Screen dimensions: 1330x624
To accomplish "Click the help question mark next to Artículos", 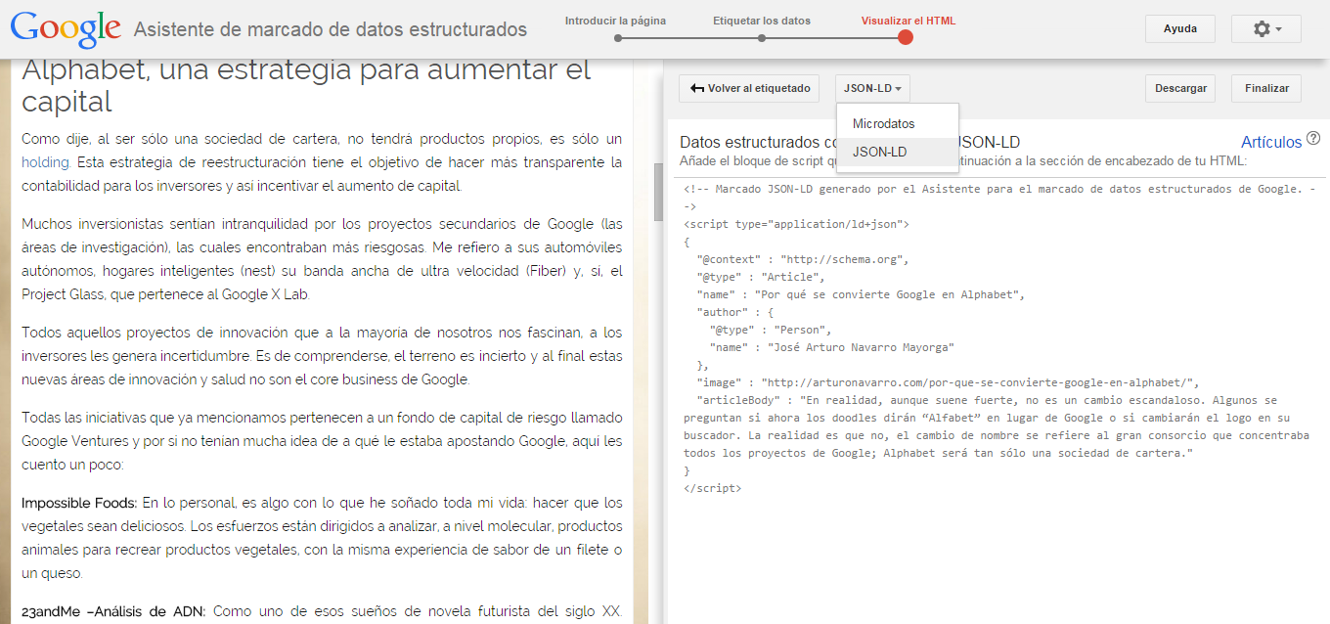I will pos(1313,140).
